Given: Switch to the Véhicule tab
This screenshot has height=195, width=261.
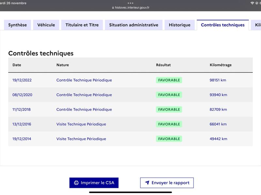Looking at the screenshot, I should [46, 25].
